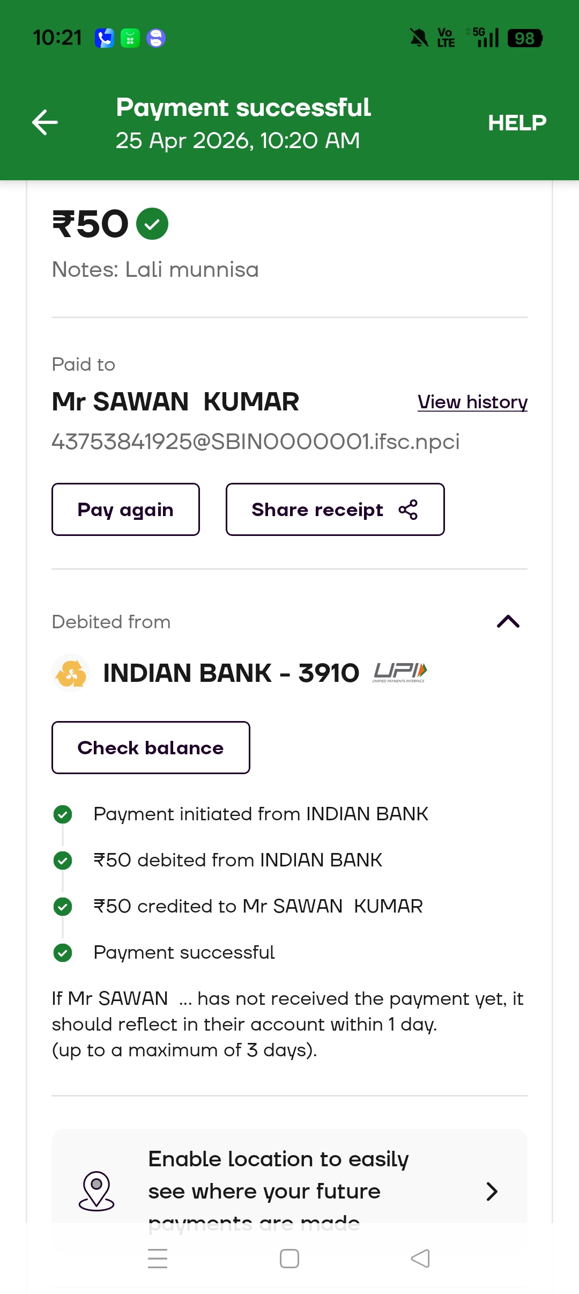The image size is (579, 1294).
Task: Tap the recent apps menu navigation button
Action: (x=158, y=1259)
